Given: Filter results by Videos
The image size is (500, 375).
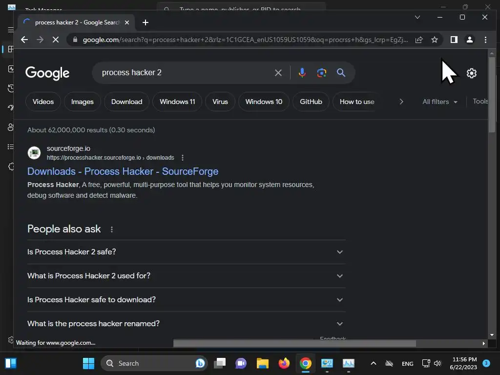Looking at the screenshot, I should pos(43,102).
